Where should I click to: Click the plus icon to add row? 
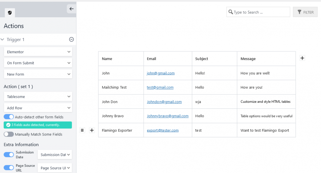pyautogui.click(x=92, y=130)
